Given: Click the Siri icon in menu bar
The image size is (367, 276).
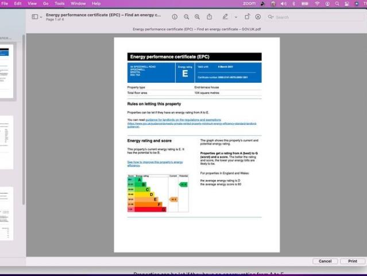Looking at the screenshot, I should click(357, 3).
